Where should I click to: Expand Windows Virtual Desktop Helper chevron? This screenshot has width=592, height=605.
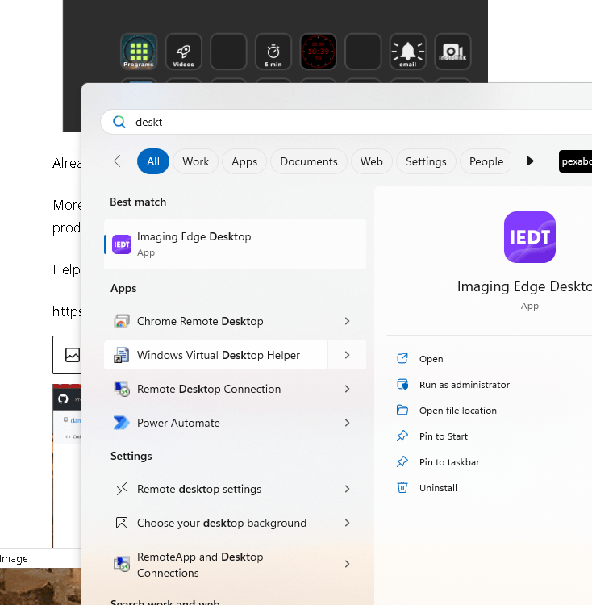point(347,355)
